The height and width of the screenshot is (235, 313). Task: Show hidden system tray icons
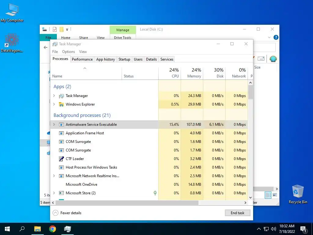(259, 229)
